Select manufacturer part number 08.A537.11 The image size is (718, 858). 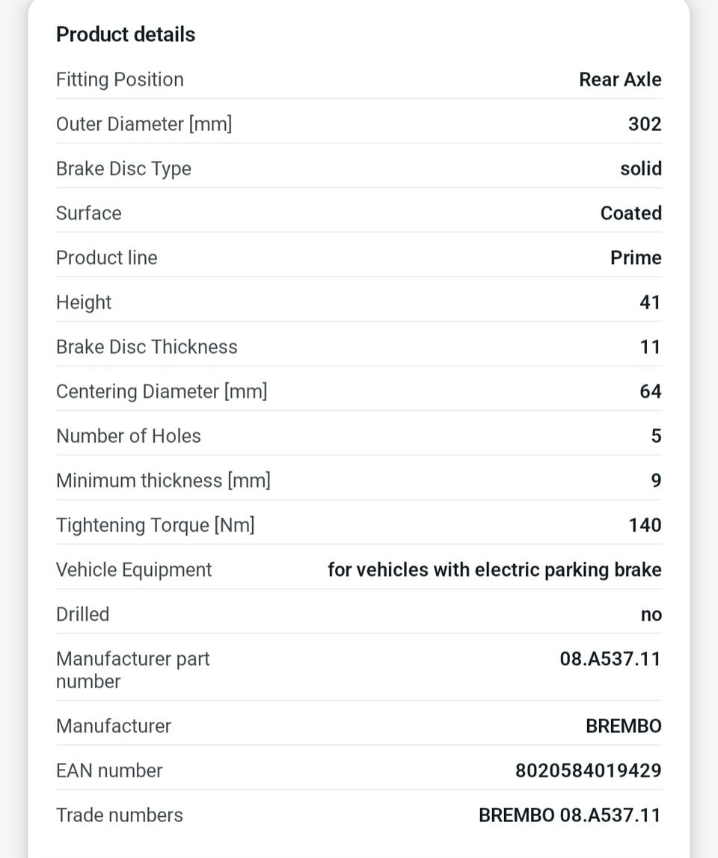610,659
